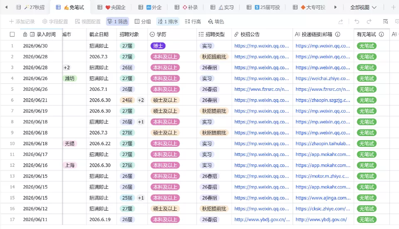Switch to the 25届可投 tab
The height and width of the screenshot is (229, 399).
pos(264,7)
